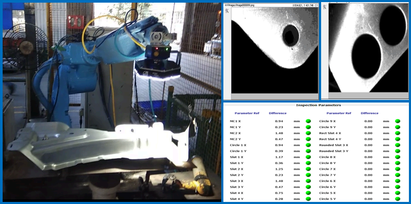The image size is (411, 204).
Task: Click the left inspection image with single hole
Action: 275,50
